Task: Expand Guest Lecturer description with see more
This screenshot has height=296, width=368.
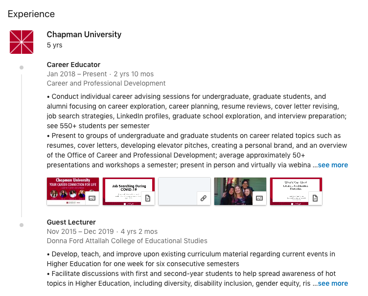Action: [x=333, y=284]
